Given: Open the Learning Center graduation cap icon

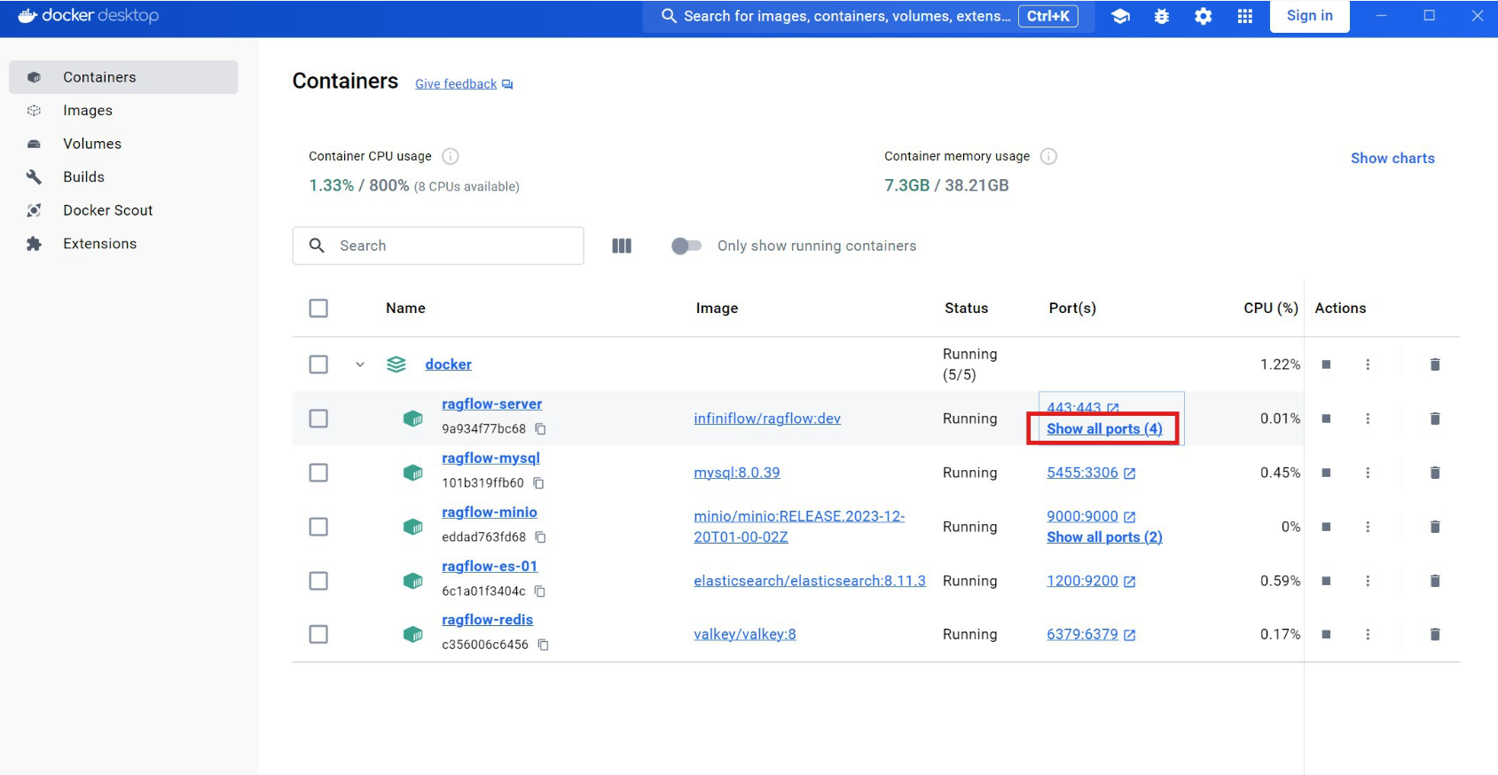Looking at the screenshot, I should pyautogui.click(x=1120, y=16).
